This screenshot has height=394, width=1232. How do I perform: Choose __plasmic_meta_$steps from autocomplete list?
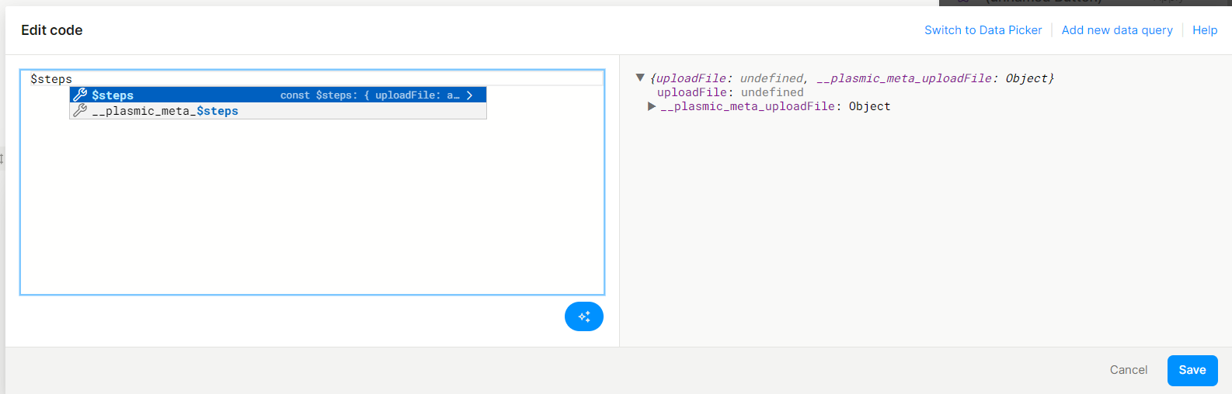coord(165,111)
